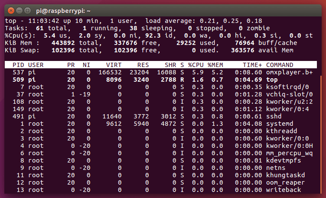Close the terminal window with red button

coord(10,10)
